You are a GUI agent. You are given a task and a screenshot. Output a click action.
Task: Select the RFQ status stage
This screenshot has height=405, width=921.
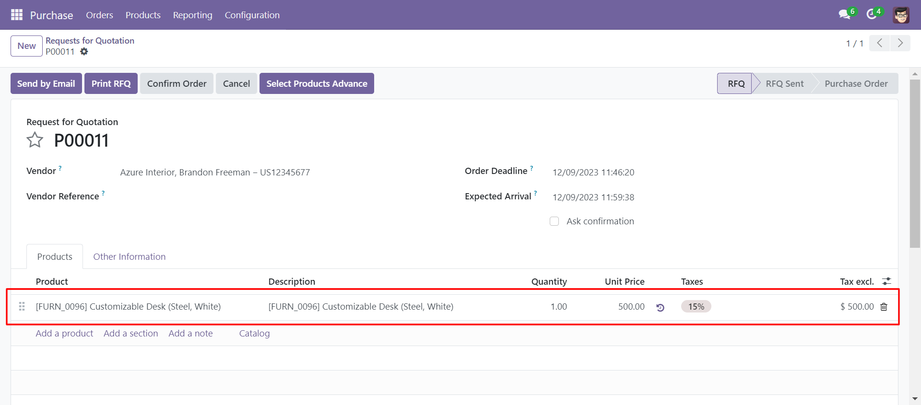tap(735, 83)
